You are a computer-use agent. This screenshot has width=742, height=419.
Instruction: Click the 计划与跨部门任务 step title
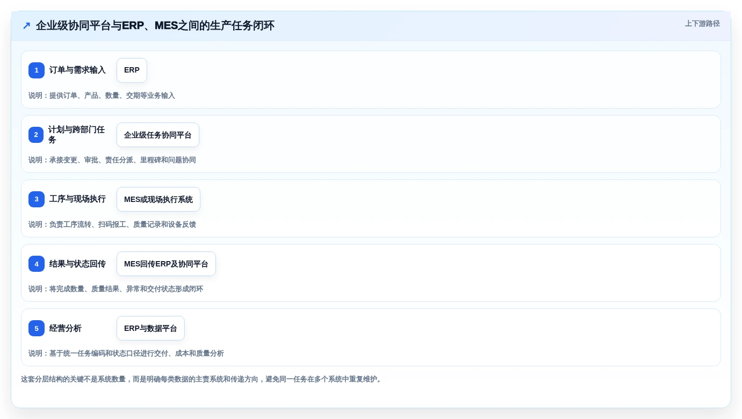click(77, 135)
